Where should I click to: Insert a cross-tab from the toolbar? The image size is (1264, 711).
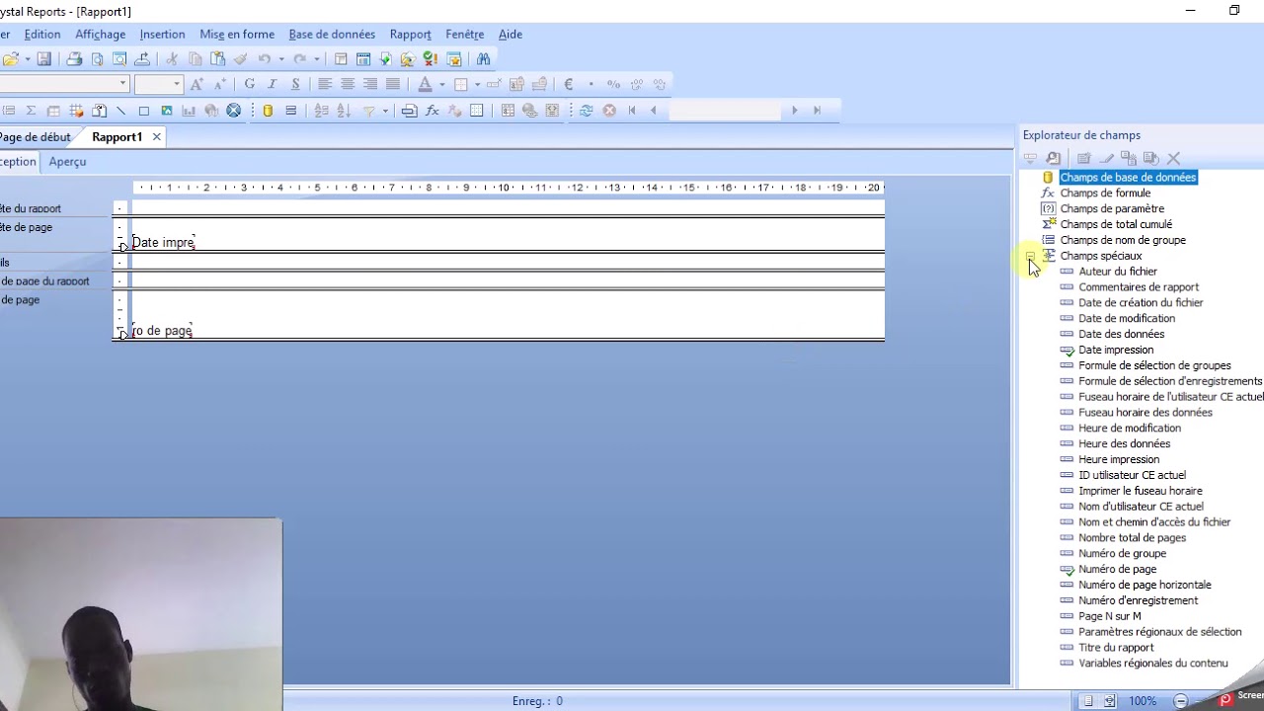(53, 111)
